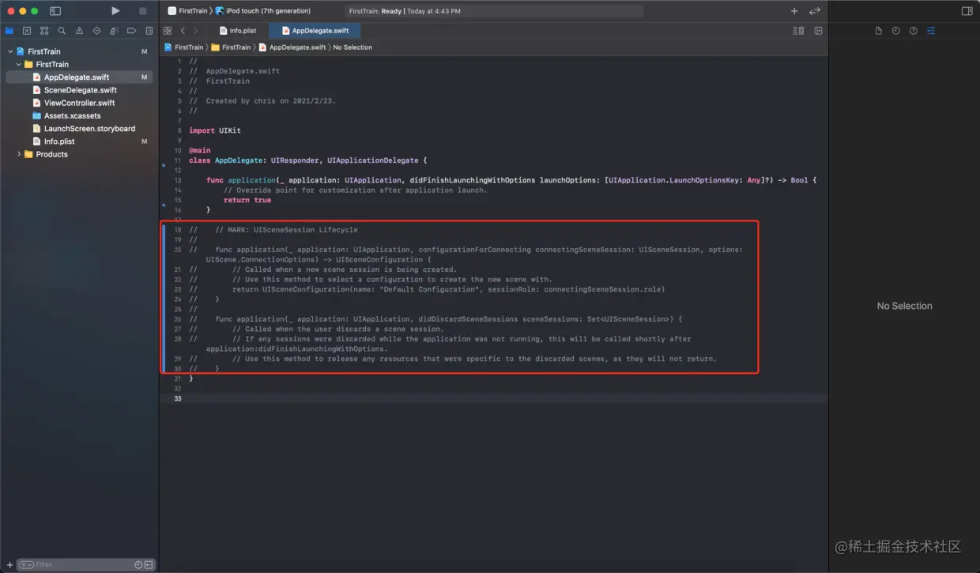This screenshot has height=573, width=980.
Task: Go forward in editor history
Action: [x=196, y=31]
